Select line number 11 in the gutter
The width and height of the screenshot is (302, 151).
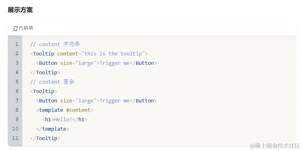click(x=15, y=138)
